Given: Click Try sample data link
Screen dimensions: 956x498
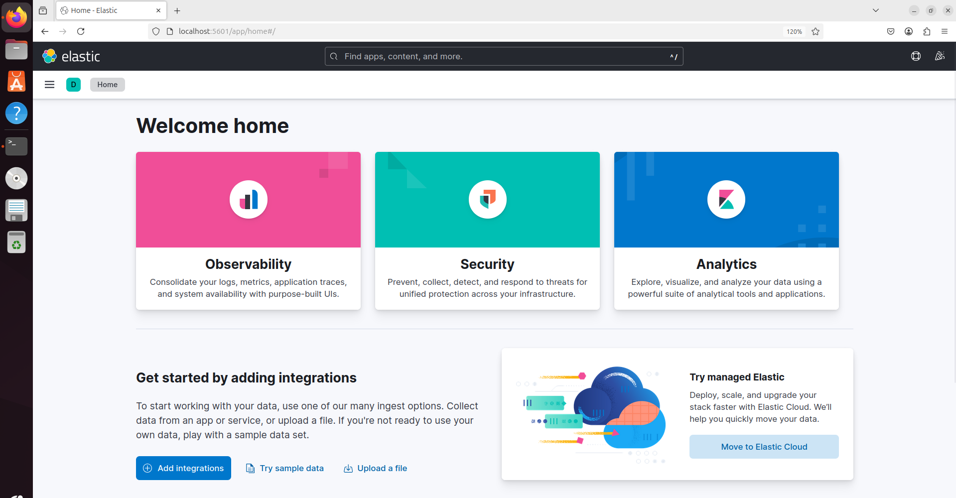Looking at the screenshot, I should pos(285,468).
